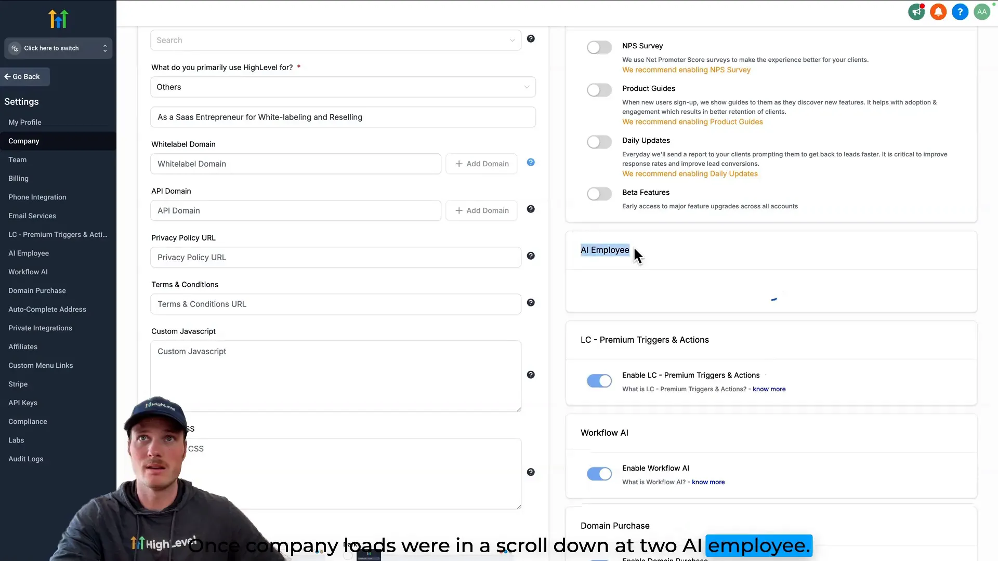Click 'We recommend enabling Daily Updates' text
Viewport: 998px width, 561px height.
pyautogui.click(x=690, y=173)
